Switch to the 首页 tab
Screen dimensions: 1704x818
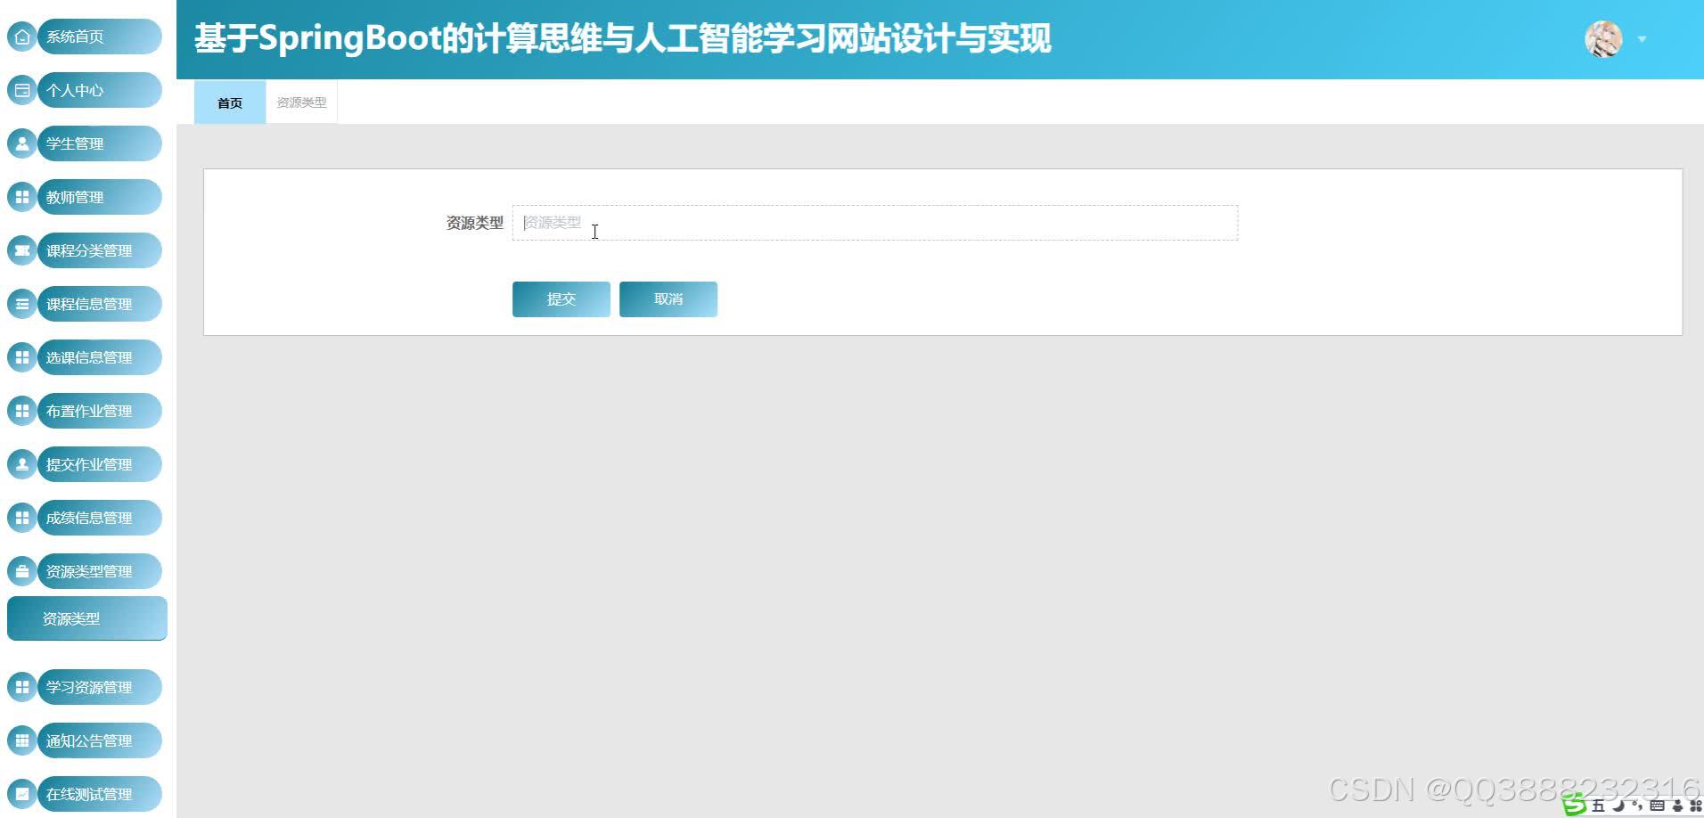pyautogui.click(x=229, y=102)
